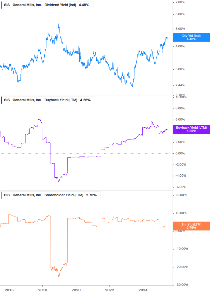Viewport: 210px width, 294px height.
Task: Click the 2022 label on the time axis
Action: [110, 290]
